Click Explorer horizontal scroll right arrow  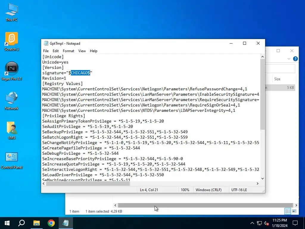296,205
